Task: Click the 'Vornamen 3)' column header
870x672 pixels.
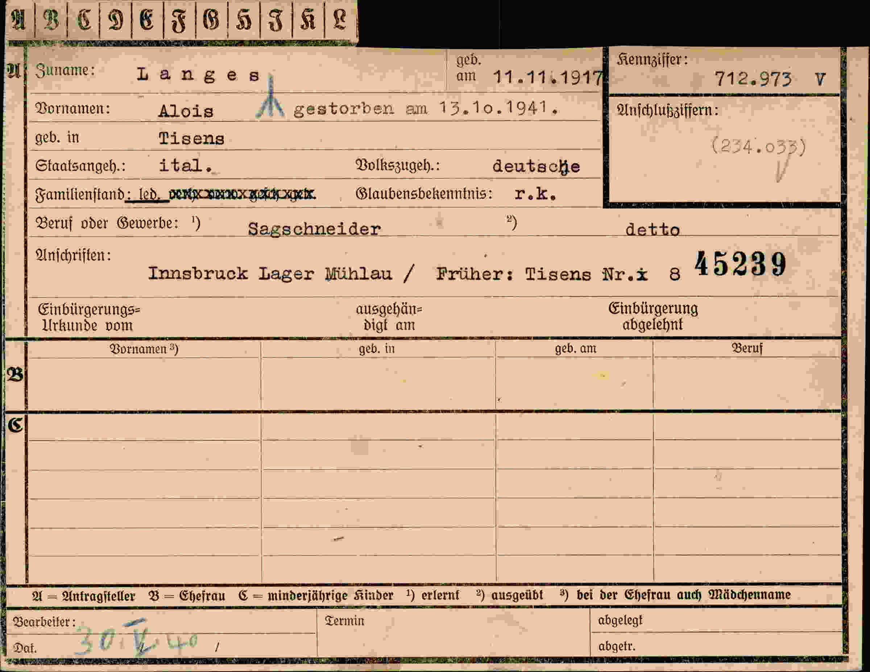Action: [144, 349]
